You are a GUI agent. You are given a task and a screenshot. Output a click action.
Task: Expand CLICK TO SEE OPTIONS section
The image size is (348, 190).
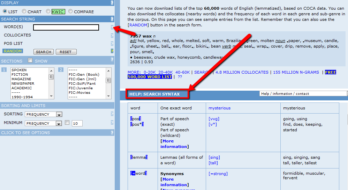tap(25, 133)
